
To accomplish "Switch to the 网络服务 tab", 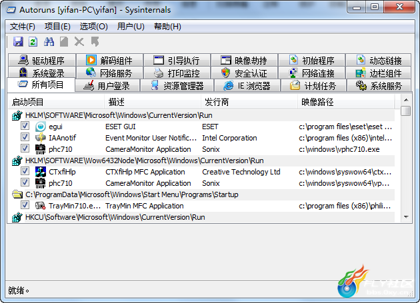I will [x=109, y=73].
